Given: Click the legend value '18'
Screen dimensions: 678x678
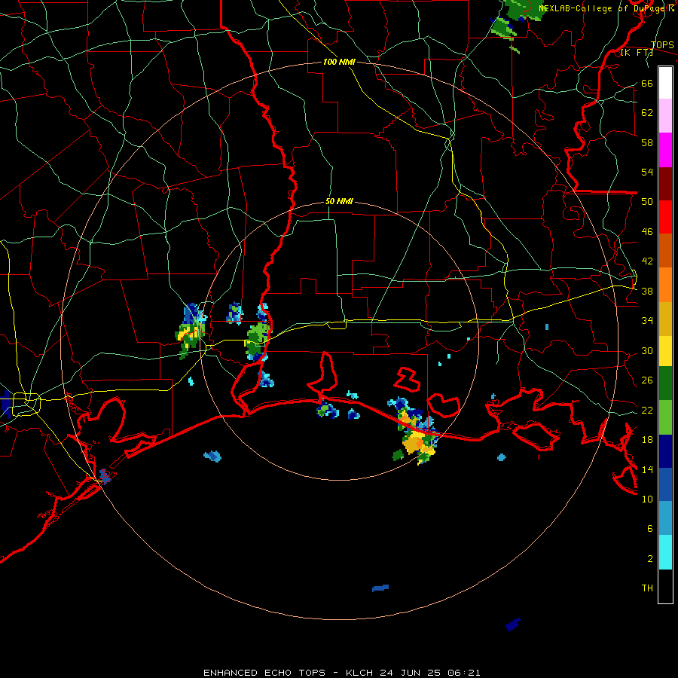Looking at the screenshot, I should 647,440.
